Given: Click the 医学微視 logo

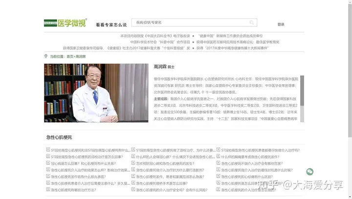Looking at the screenshot, I should [x=66, y=22].
